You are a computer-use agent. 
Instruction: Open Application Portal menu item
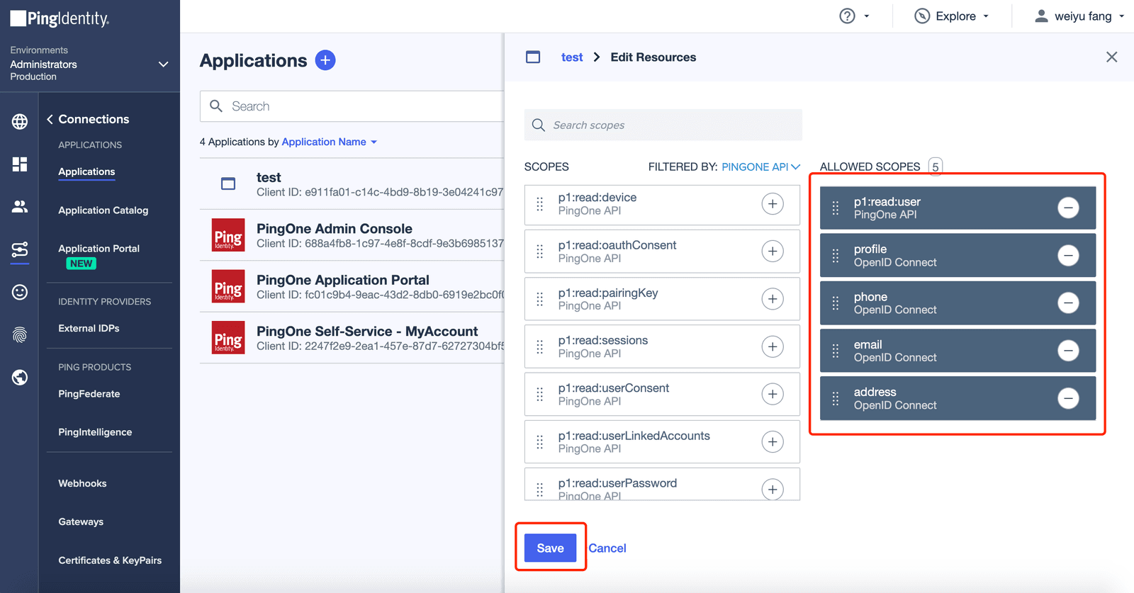99,249
